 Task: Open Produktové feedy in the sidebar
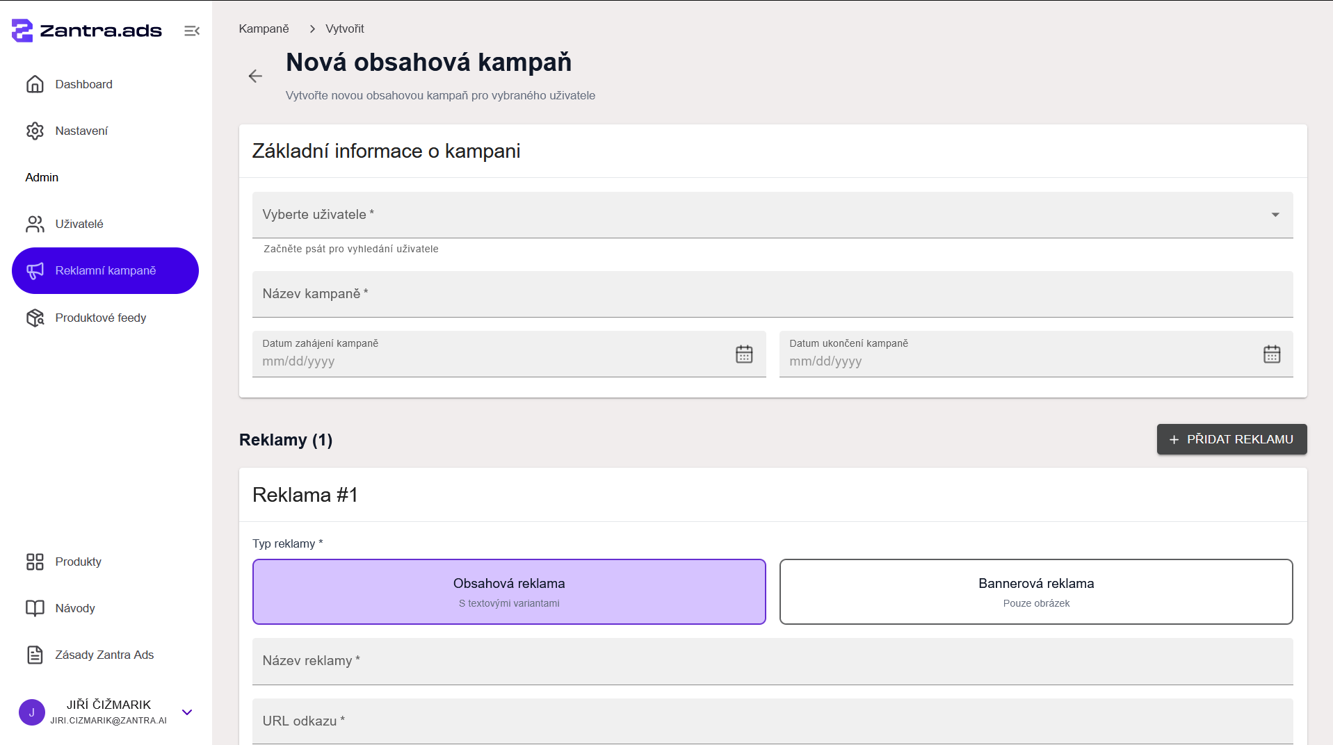(105, 318)
